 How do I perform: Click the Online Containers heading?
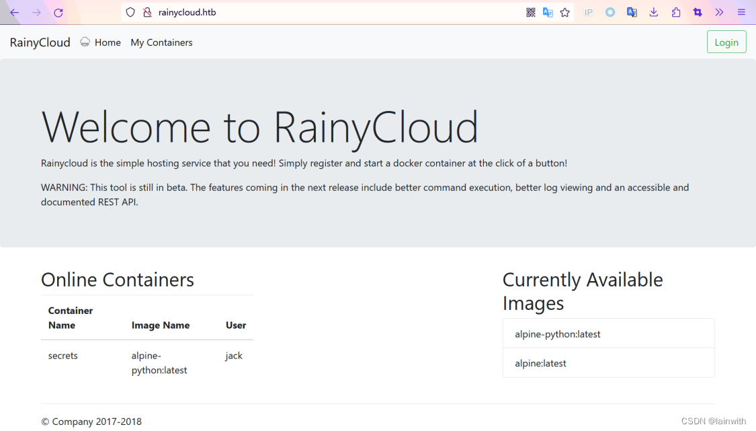coord(118,280)
